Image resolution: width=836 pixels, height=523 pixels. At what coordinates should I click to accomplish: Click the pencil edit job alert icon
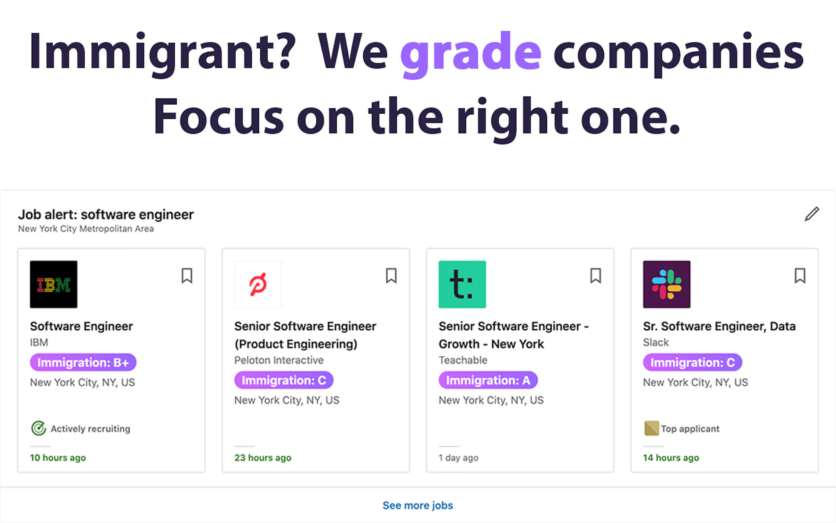pyautogui.click(x=811, y=214)
